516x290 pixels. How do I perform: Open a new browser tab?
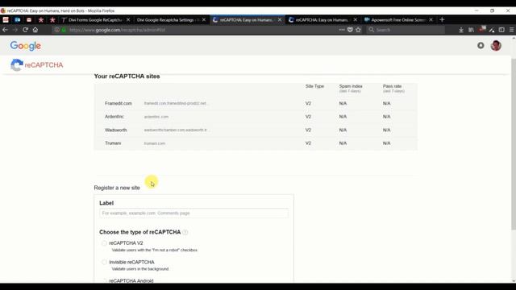click(442, 19)
